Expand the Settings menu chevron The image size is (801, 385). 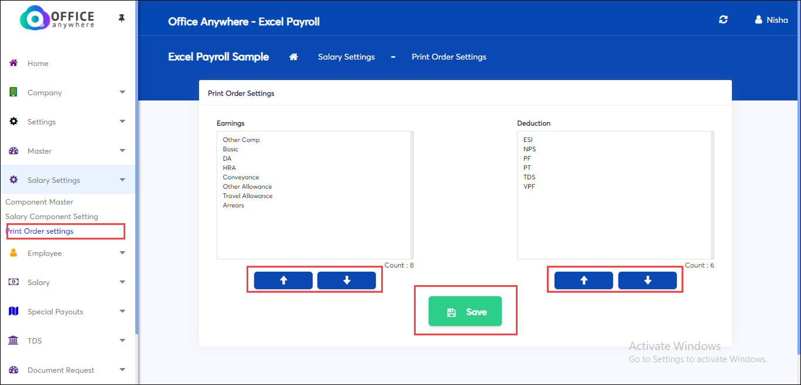coord(122,122)
